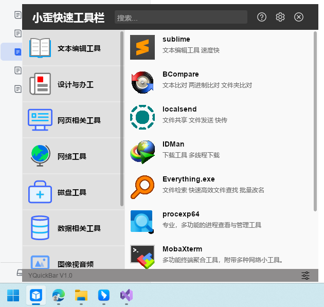Launch MobaXterm via its terminal icon

tap(142, 257)
